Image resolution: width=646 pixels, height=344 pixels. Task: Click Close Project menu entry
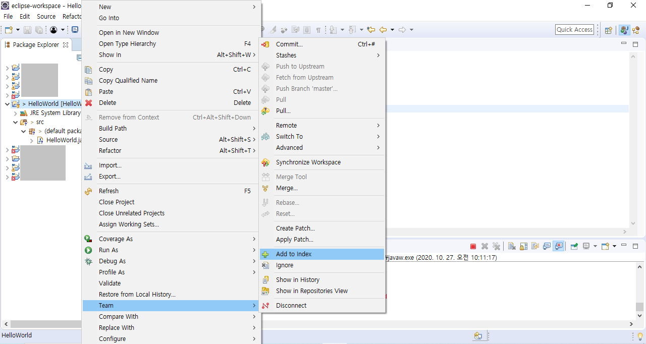(171, 202)
